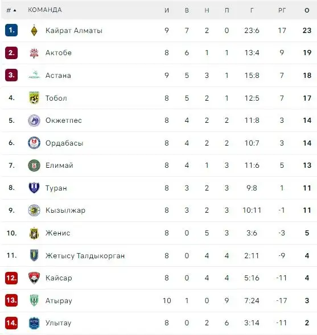Click the И games played header

point(167,10)
